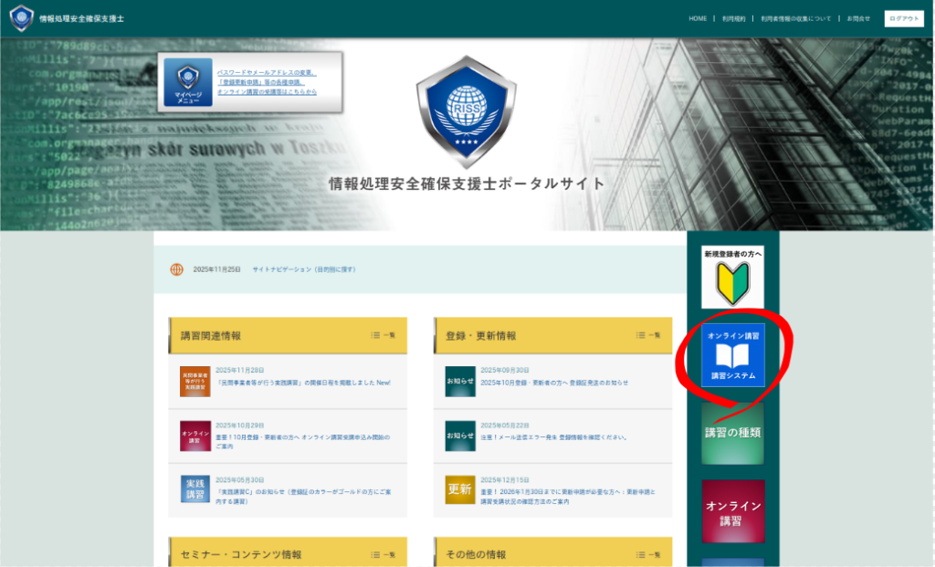Click the 新規登録者の方へ beginner mark icon
The height and width of the screenshot is (567, 935).
pos(732,282)
